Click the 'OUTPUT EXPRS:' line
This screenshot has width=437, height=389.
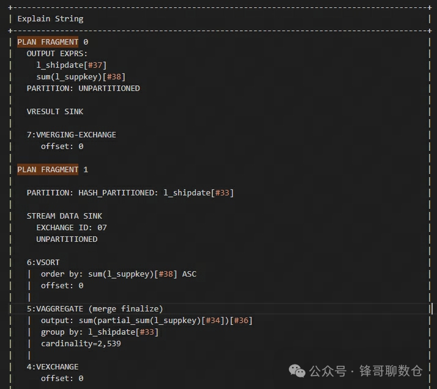pyautogui.click(x=57, y=54)
